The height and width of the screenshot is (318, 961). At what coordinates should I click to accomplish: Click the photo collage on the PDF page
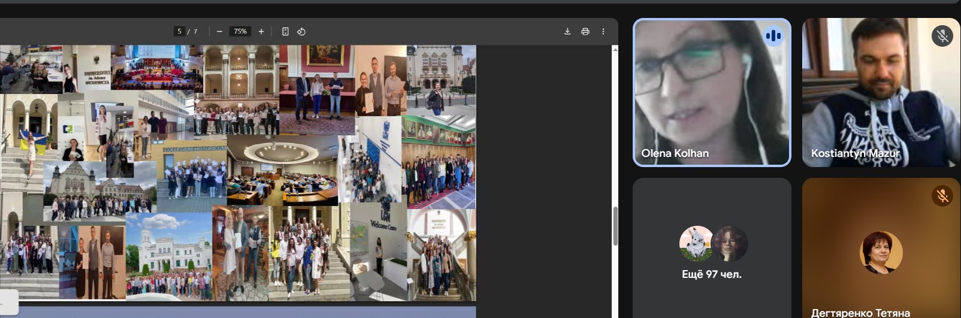point(240,174)
